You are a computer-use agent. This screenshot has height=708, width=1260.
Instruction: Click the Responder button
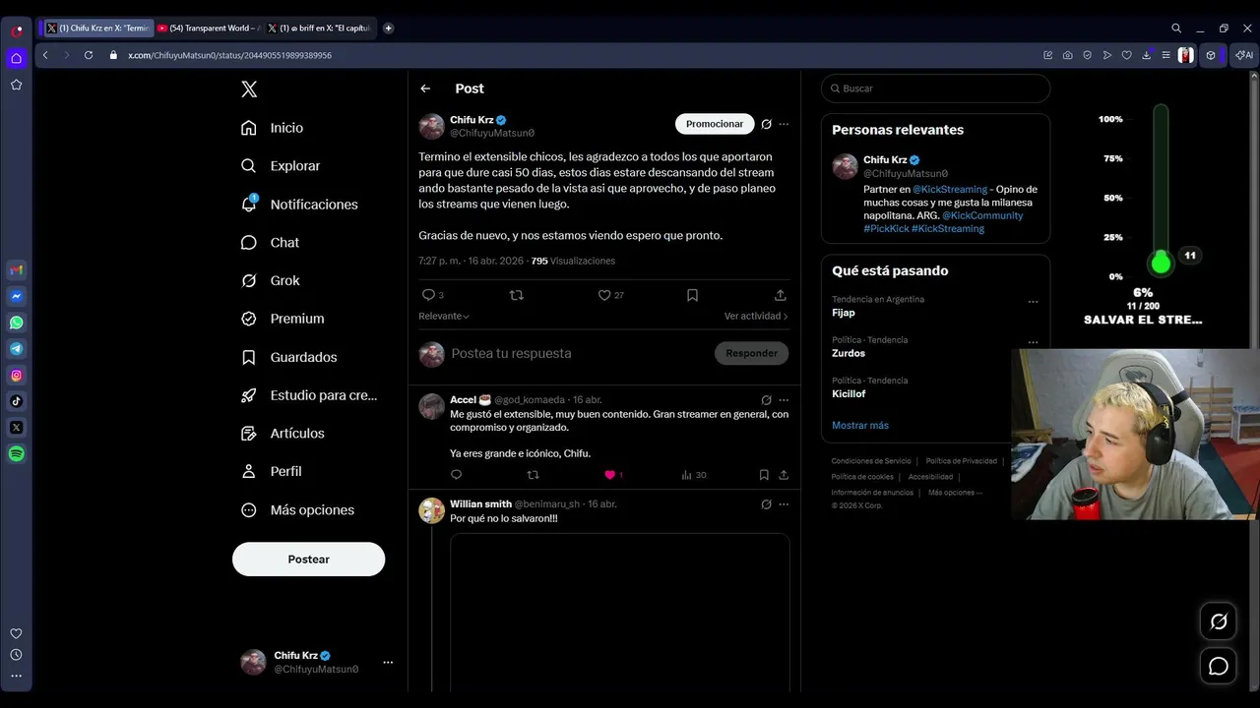point(751,353)
